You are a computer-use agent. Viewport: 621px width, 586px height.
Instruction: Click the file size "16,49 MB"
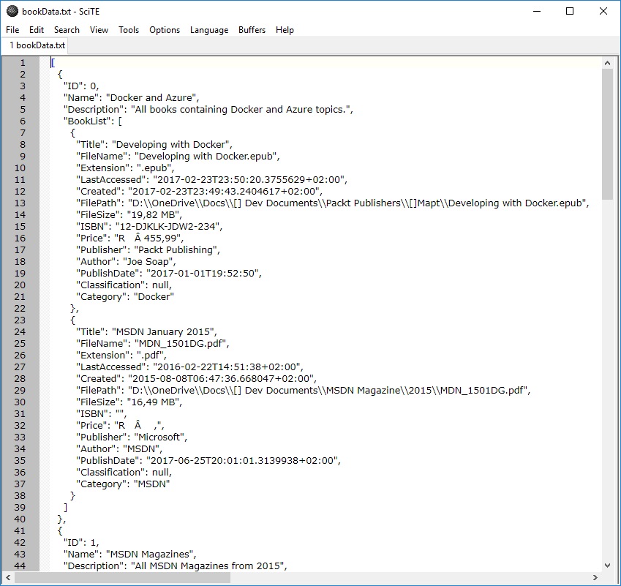[x=153, y=402]
